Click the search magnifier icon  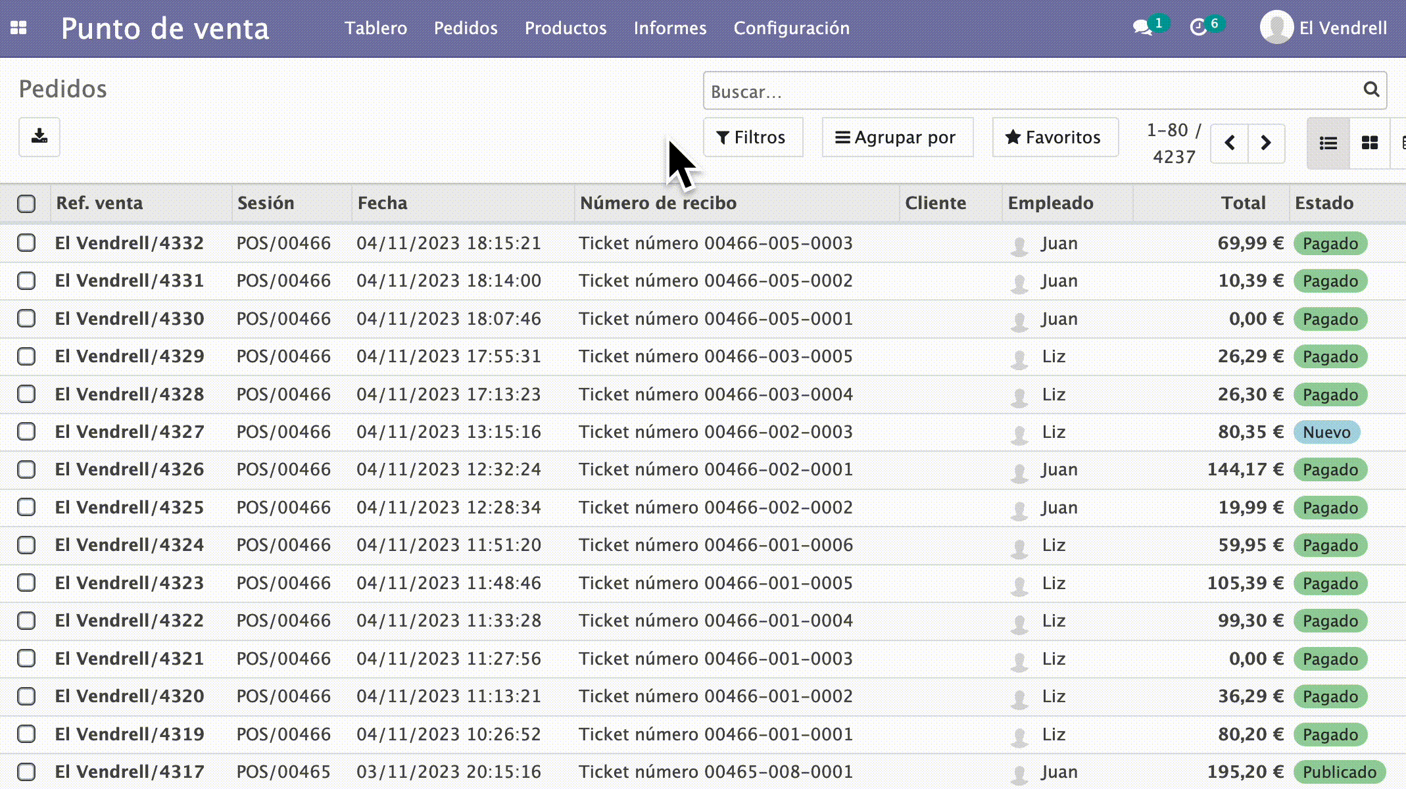[x=1370, y=89]
